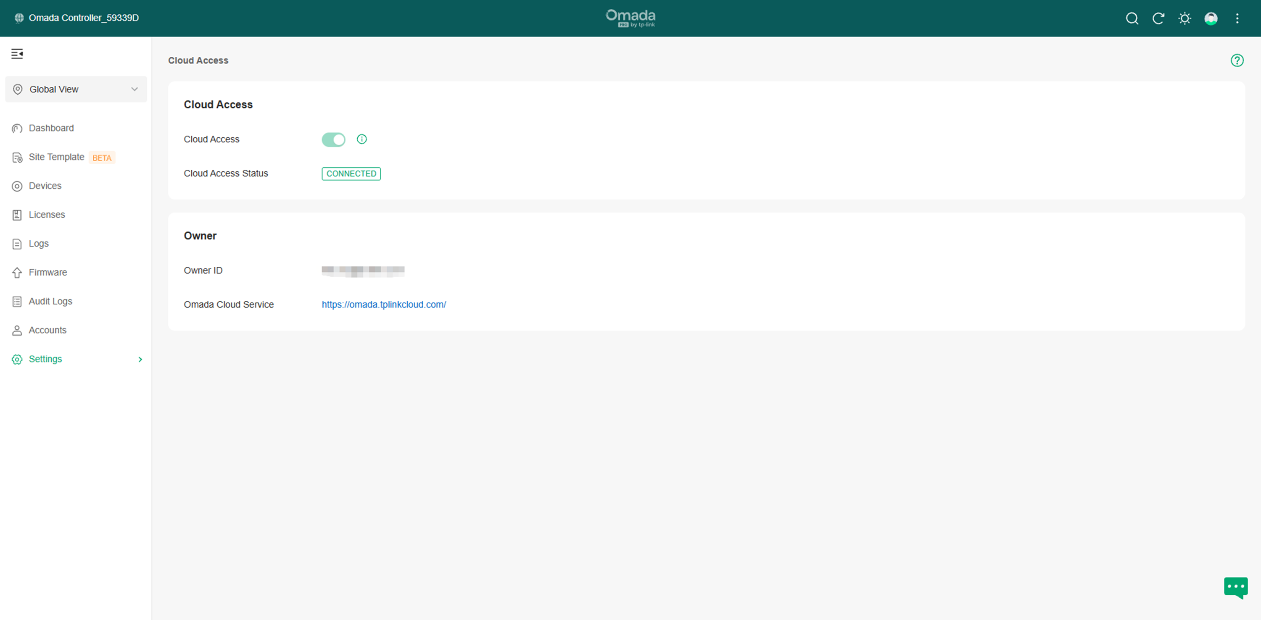Screen dimensions: 1261x620
Task: Select the Devices section
Action: click(45, 186)
